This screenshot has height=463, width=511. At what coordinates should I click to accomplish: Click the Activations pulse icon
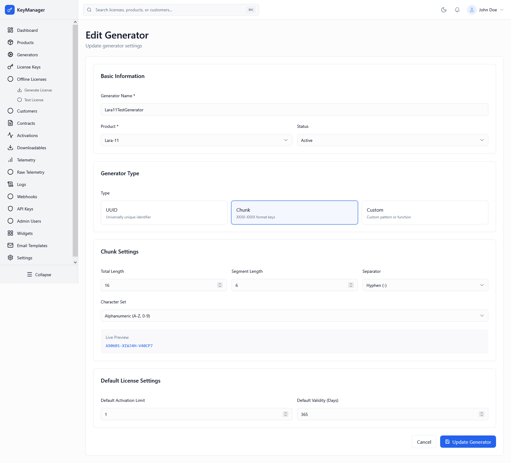tap(10, 135)
